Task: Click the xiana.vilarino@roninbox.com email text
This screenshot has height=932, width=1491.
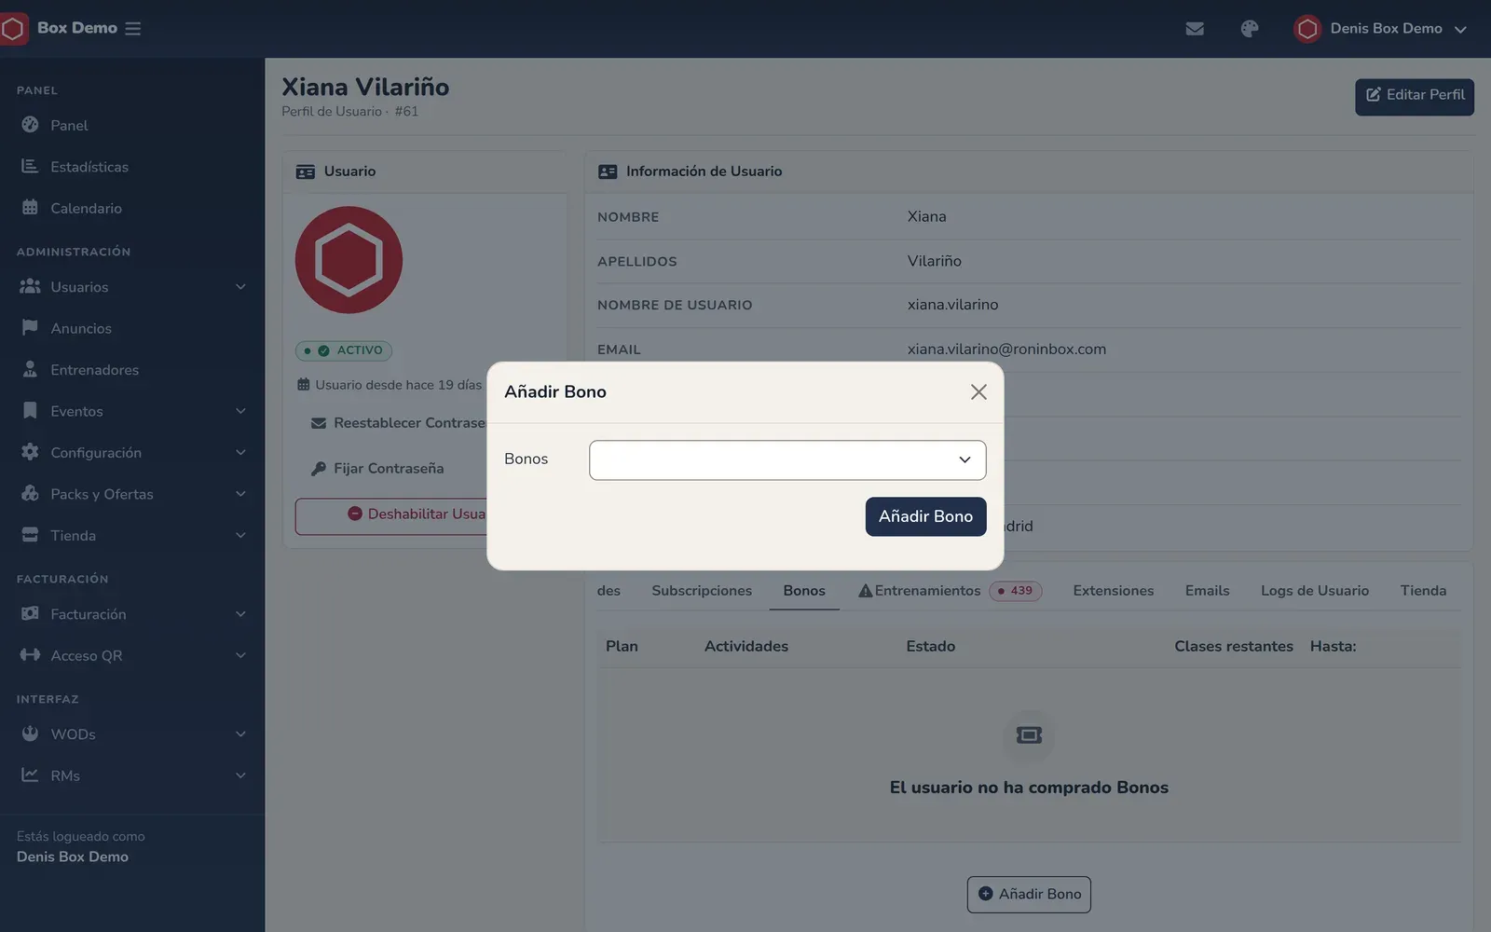Action: pos(1006,349)
